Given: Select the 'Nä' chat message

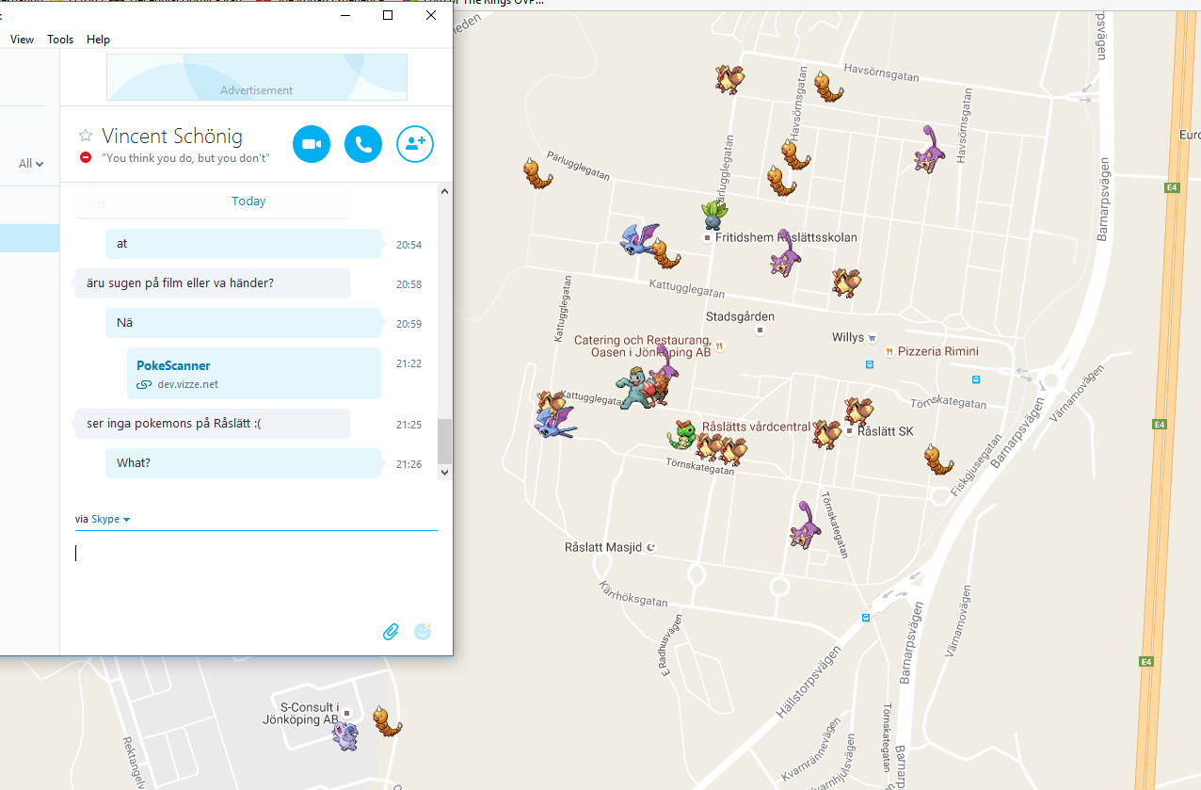Looking at the screenshot, I should point(243,323).
